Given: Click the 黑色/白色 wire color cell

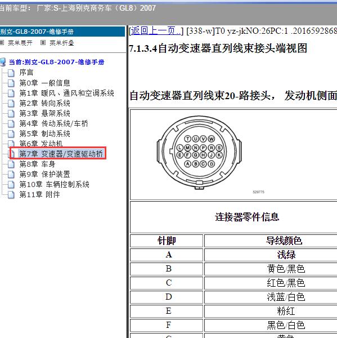Looking at the screenshot, I should [x=286, y=325].
